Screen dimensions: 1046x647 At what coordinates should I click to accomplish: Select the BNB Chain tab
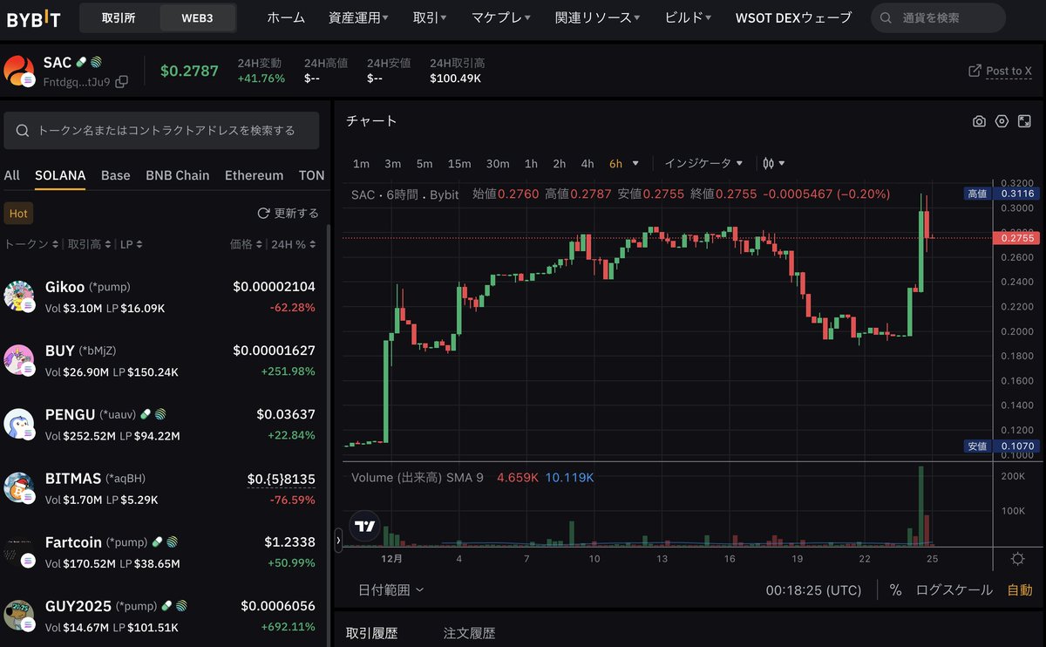(178, 175)
